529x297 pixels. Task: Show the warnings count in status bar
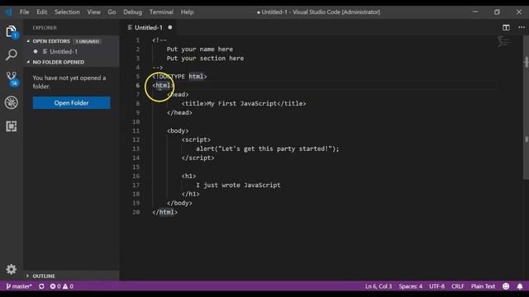[x=68, y=286]
